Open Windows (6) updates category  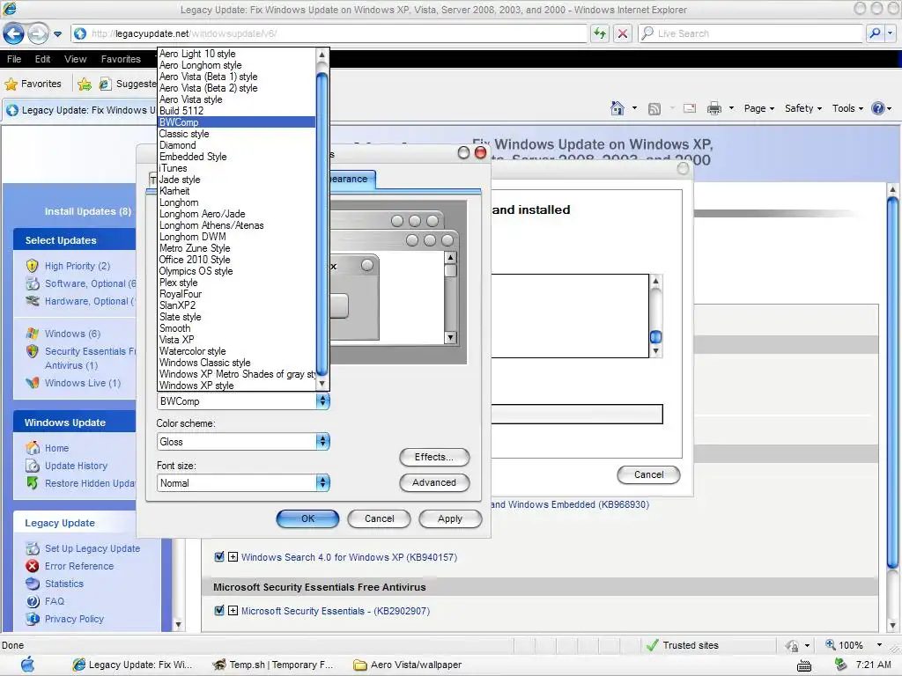pos(72,334)
